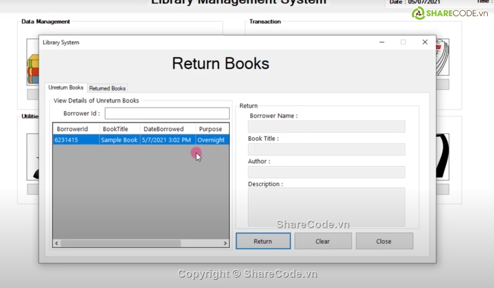Click the Borrower Name text box
The height and width of the screenshot is (288, 494).
(x=326, y=127)
